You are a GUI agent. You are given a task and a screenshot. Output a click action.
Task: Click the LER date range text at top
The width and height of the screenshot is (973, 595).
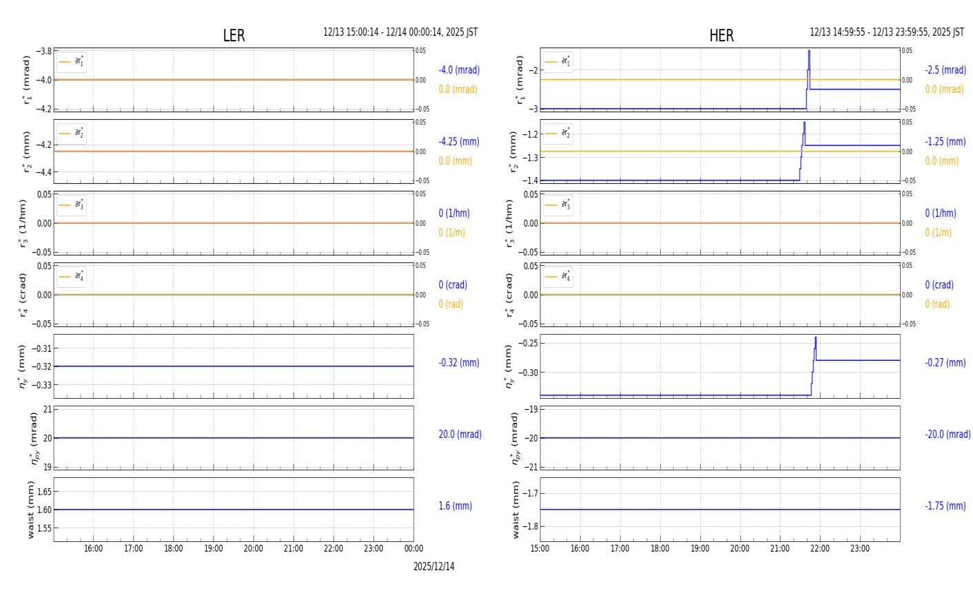tap(400, 32)
